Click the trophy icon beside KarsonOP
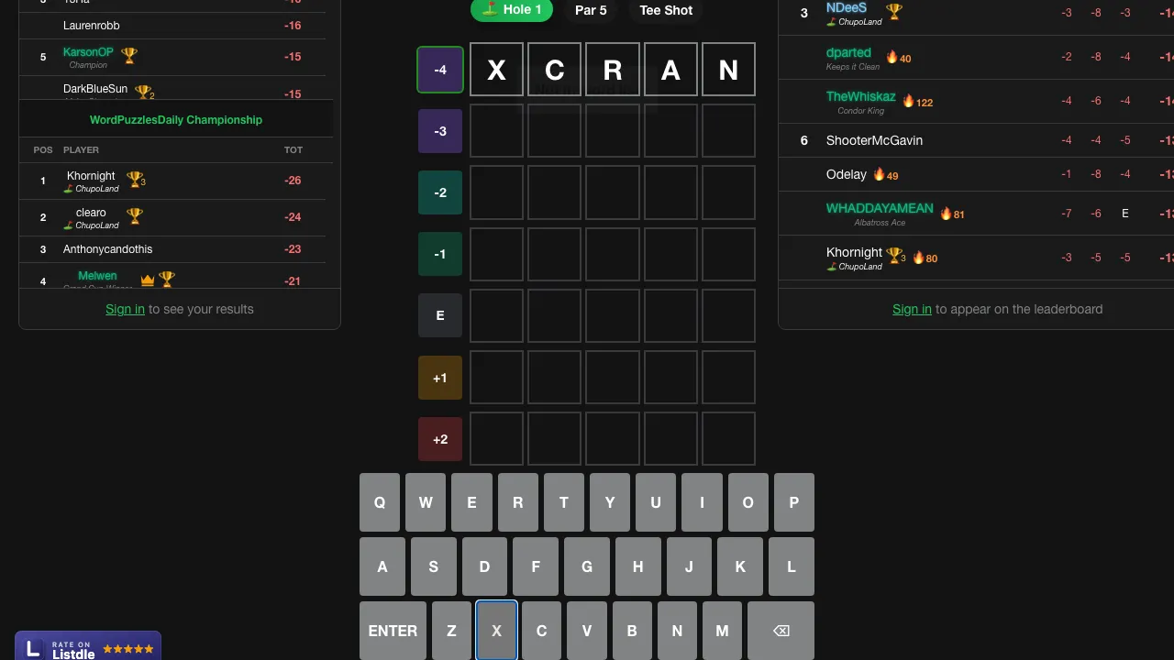This screenshot has width=1174, height=660. [129, 56]
